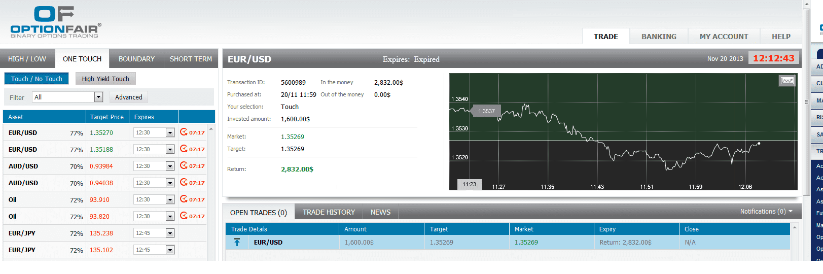Click the 11:23 time marker on the chart

[469, 184]
